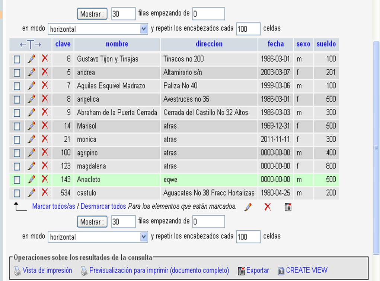This screenshot has height=281, width=380.
Task: Click the red delete X for andrea's row
Action: pyautogui.click(x=45, y=72)
